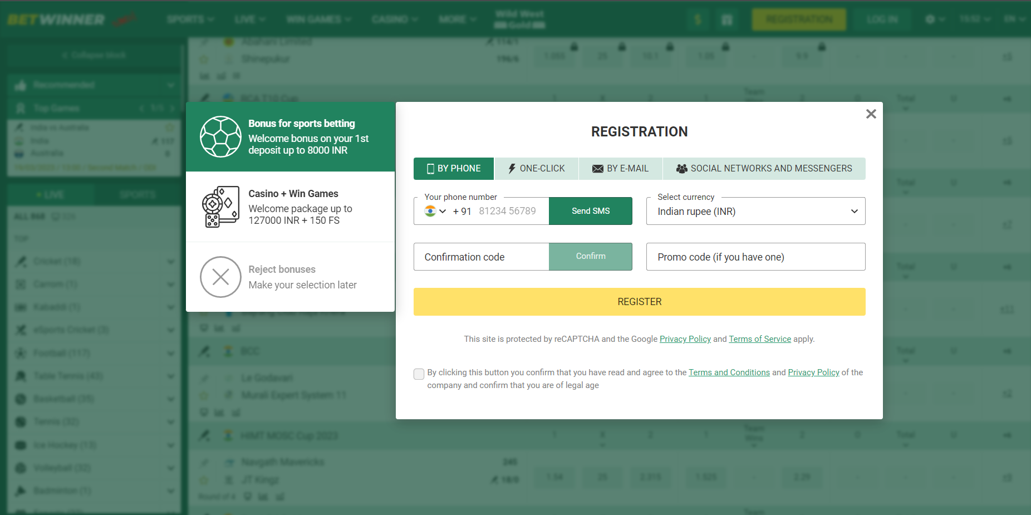Click the BetWinner logo in header

56,19
